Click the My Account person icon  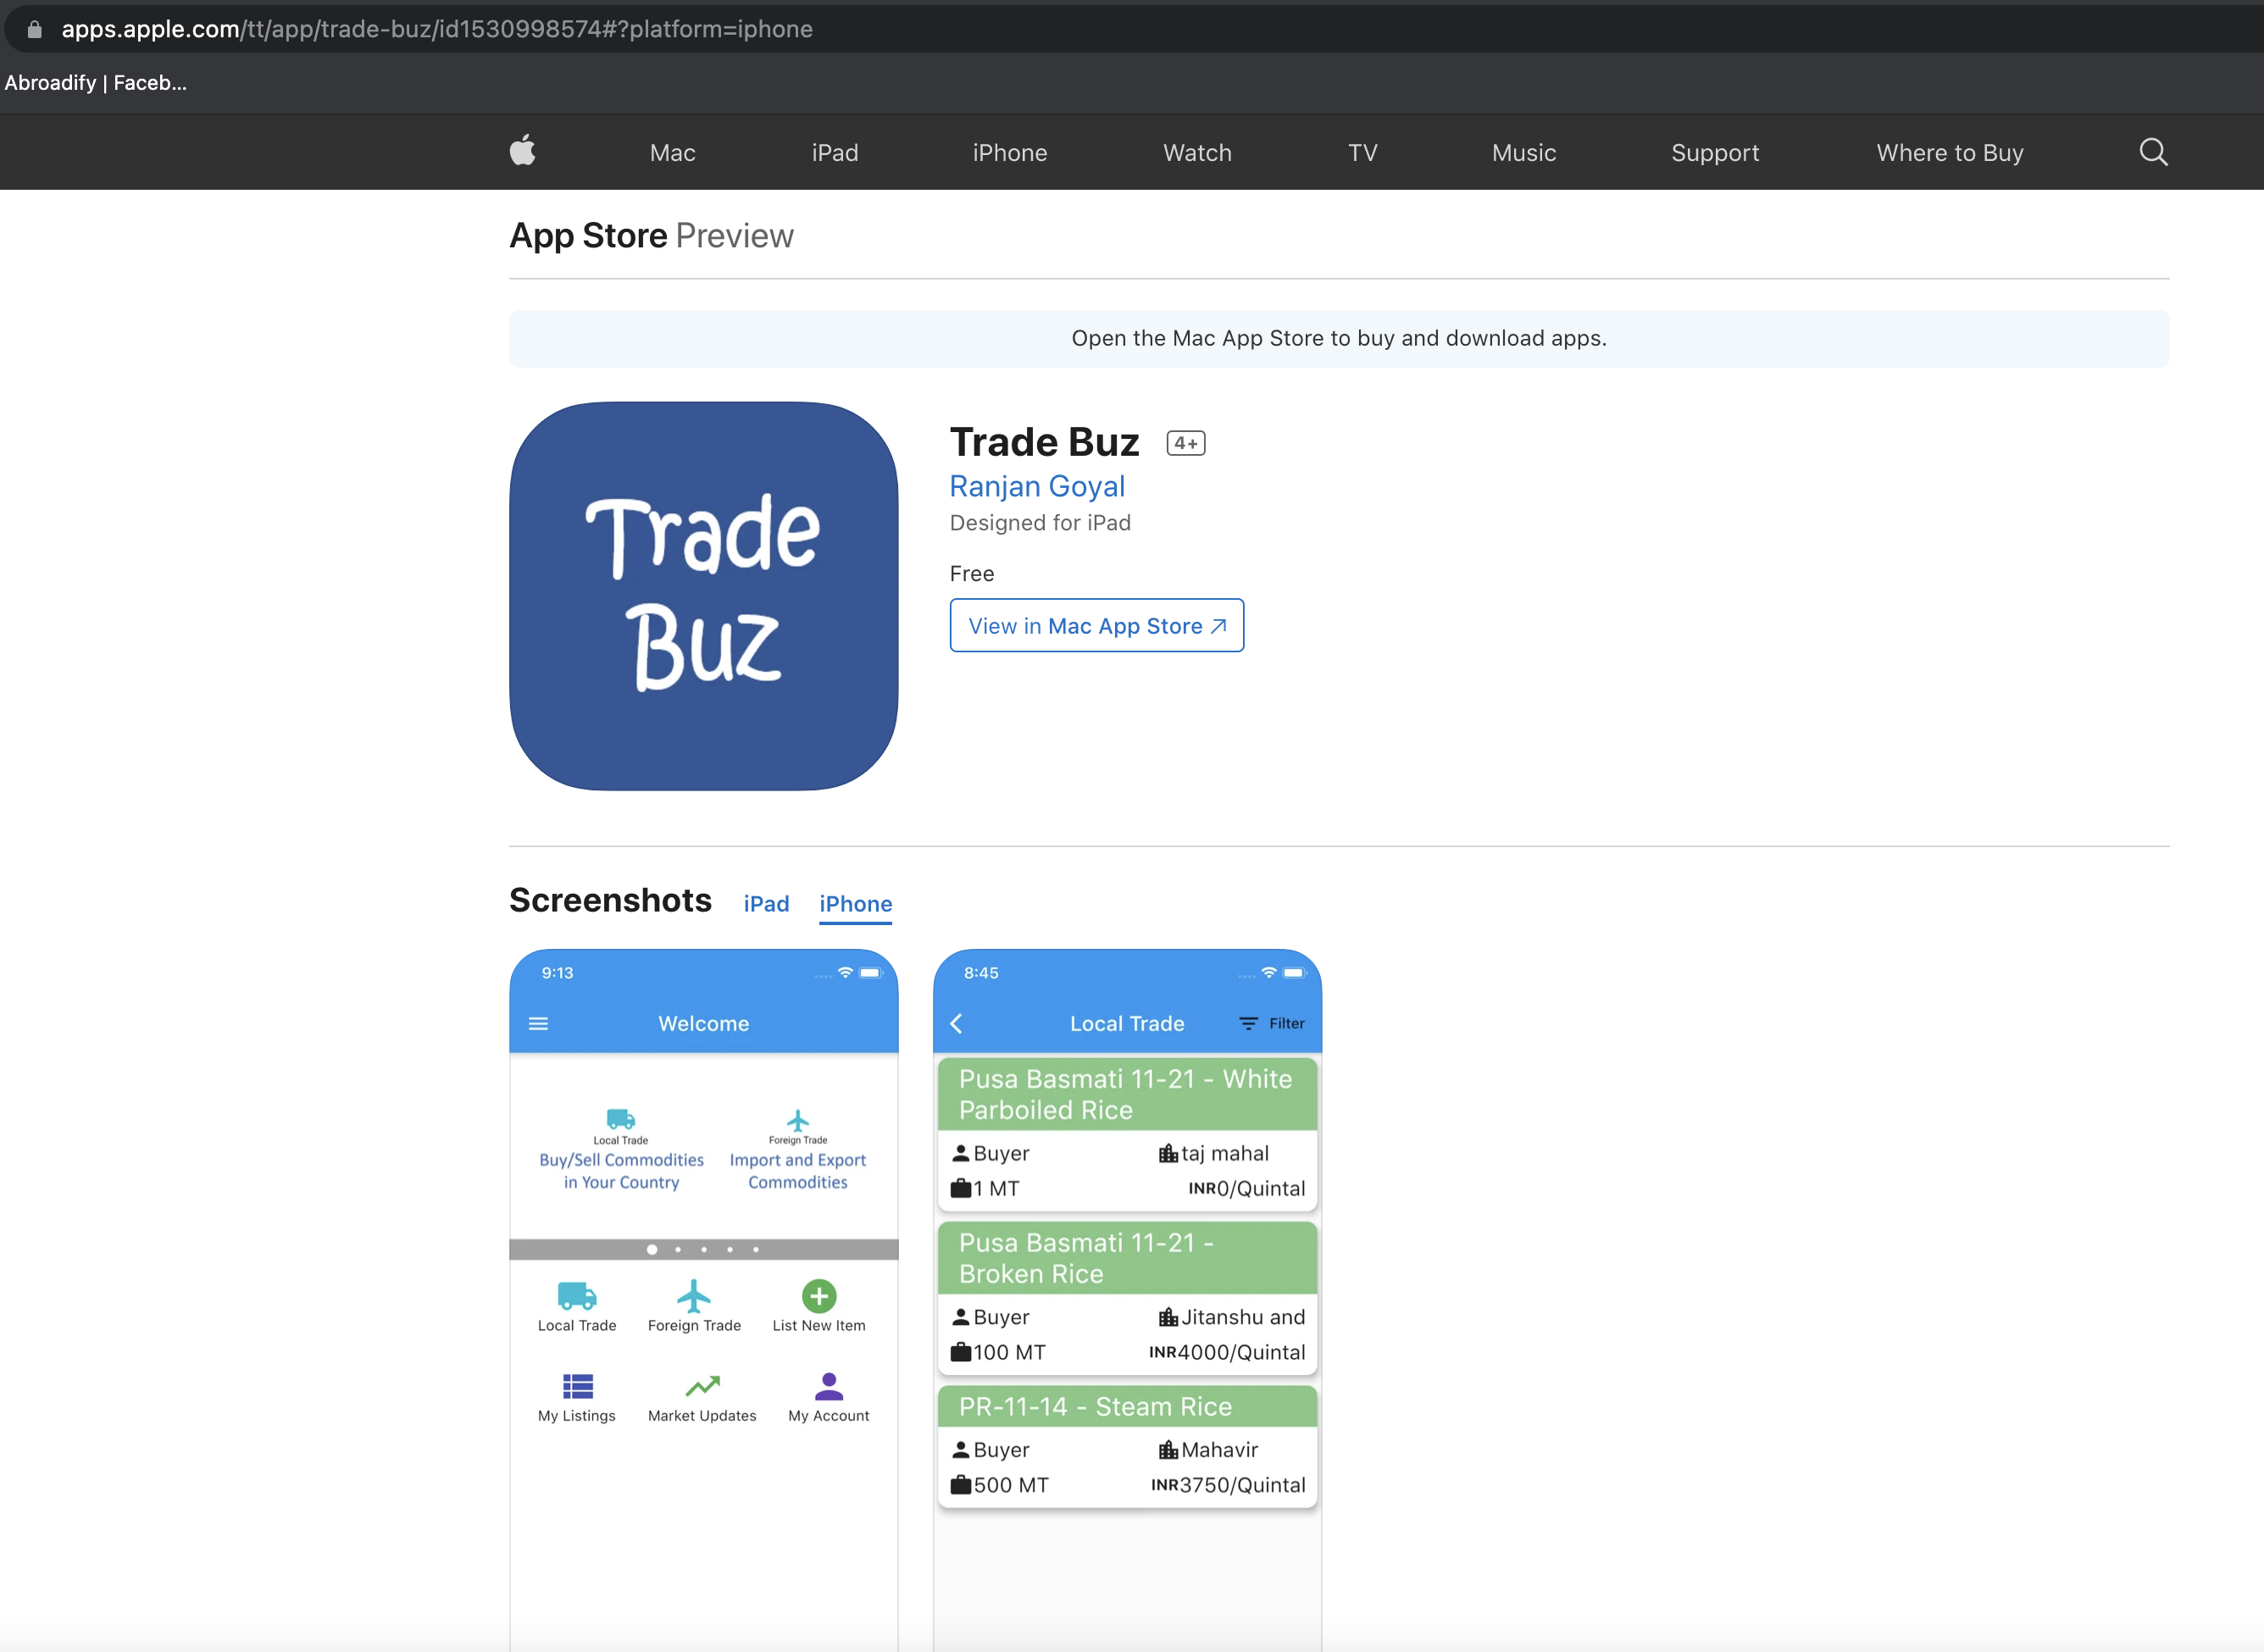828,1386
